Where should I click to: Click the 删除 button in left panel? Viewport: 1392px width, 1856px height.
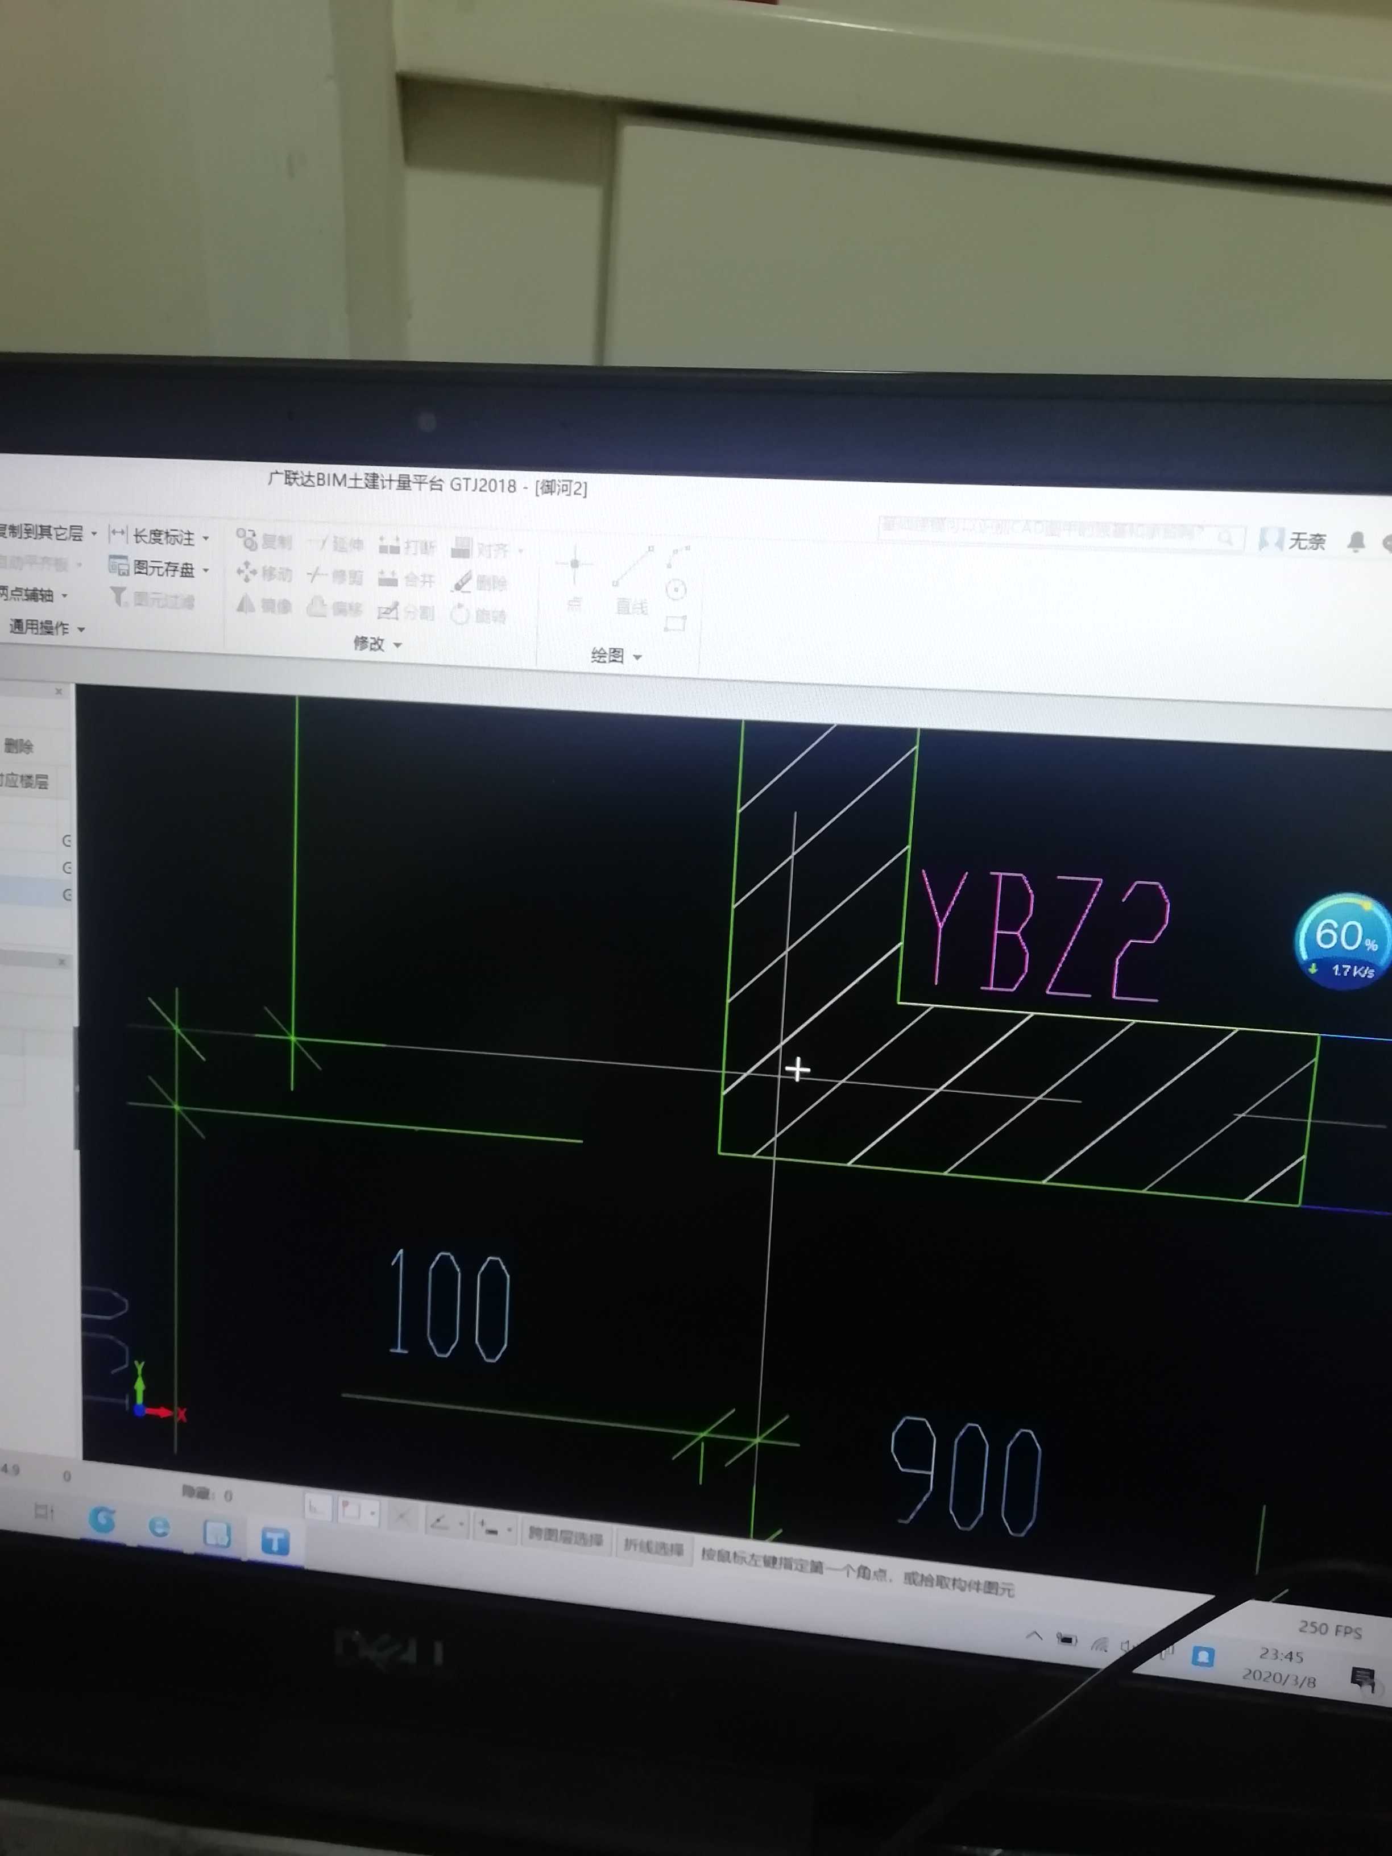point(18,746)
